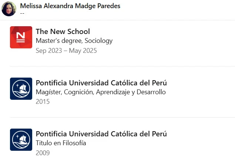235x160 pixels.
Task: Select the red New School logo
Action: (x=21, y=37)
